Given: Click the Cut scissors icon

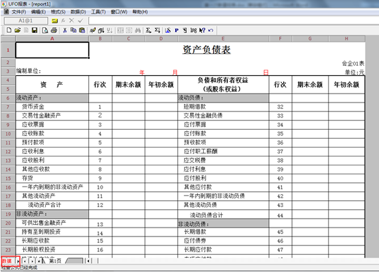Looking at the screenshot, I should click(64, 30).
